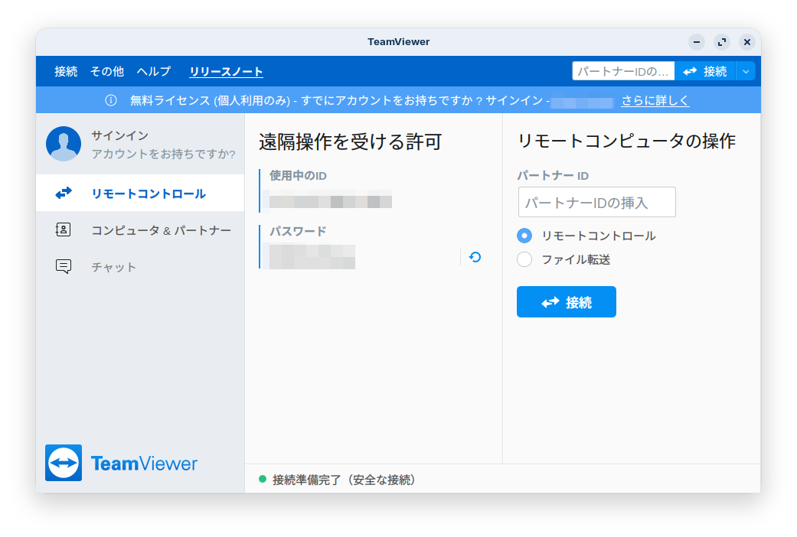797x537 pixels.
Task: Click the TeamViewer logo at bottom left
Action: tap(121, 463)
